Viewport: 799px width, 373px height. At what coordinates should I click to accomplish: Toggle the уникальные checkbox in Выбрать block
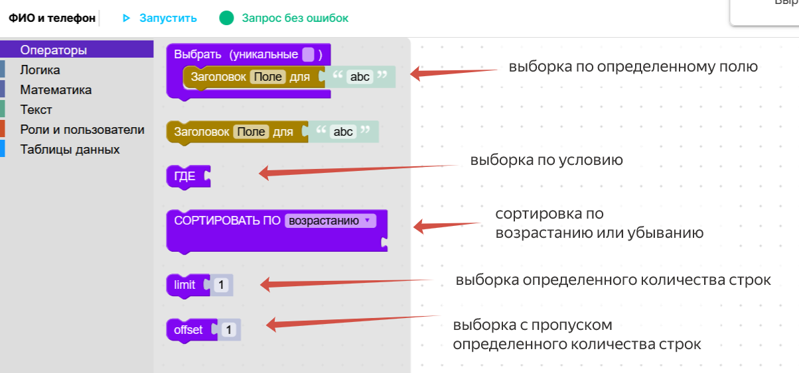point(308,54)
